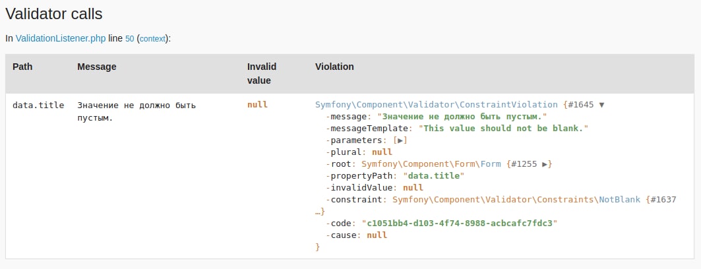Viewport: 701px width, 269px height.
Task: Click the NotBlank constraint class name
Action: tap(619, 200)
